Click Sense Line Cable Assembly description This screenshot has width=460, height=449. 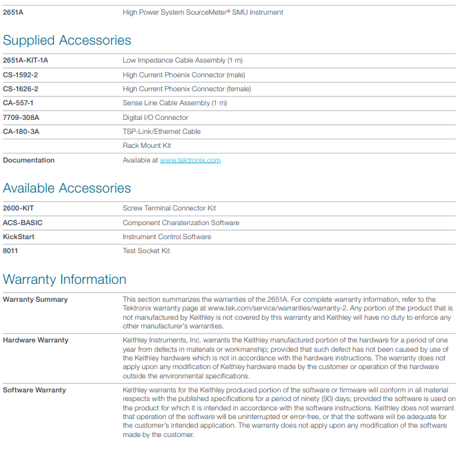(x=175, y=103)
